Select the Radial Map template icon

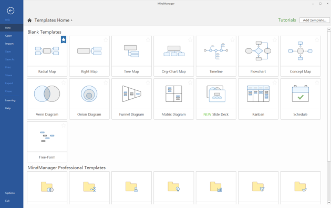(x=47, y=51)
